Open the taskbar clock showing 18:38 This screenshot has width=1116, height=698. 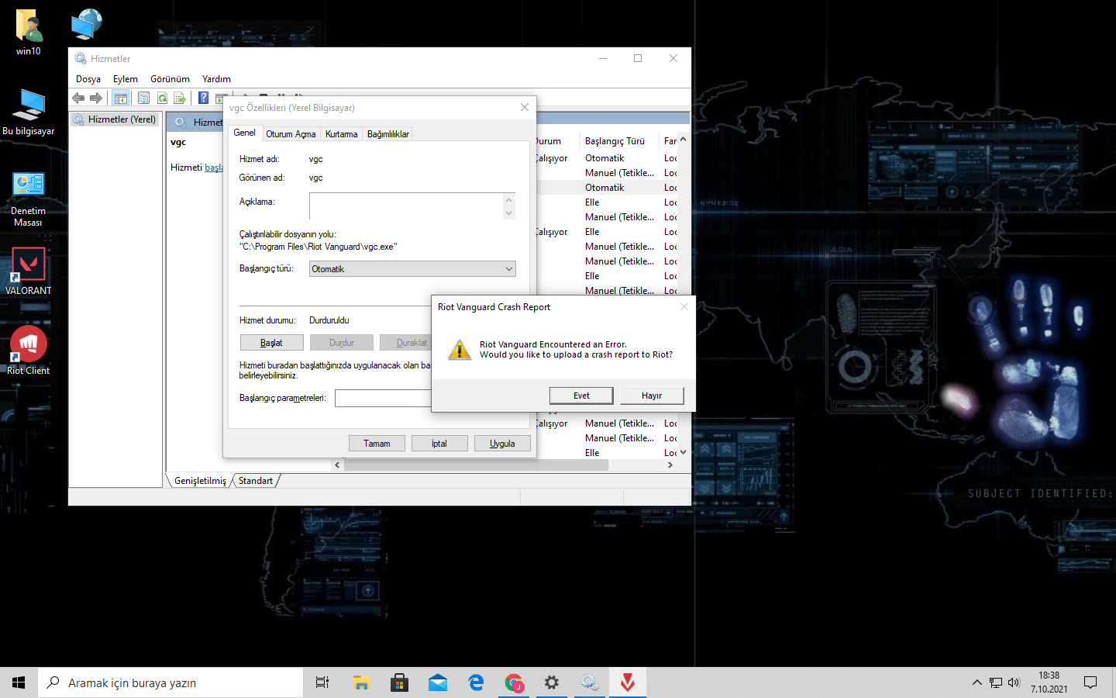point(1049,682)
